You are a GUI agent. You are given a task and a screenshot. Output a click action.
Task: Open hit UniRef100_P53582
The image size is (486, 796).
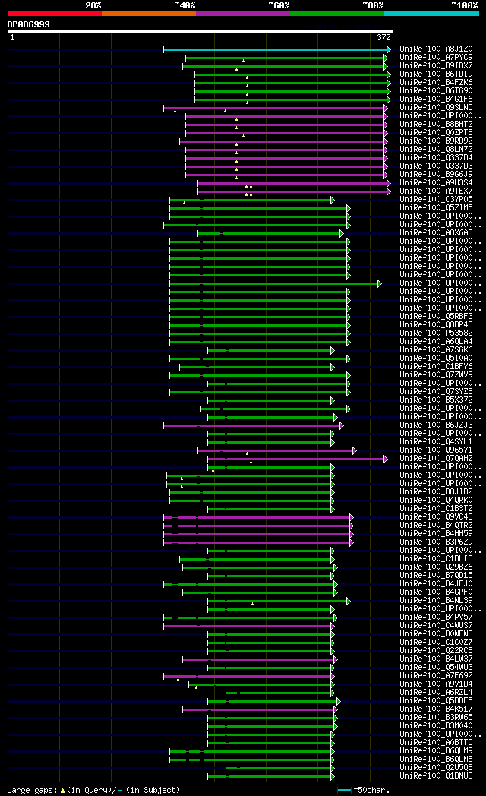436,333
